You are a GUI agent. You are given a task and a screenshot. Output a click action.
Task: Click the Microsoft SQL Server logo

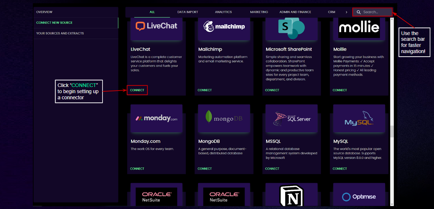tap(291, 118)
